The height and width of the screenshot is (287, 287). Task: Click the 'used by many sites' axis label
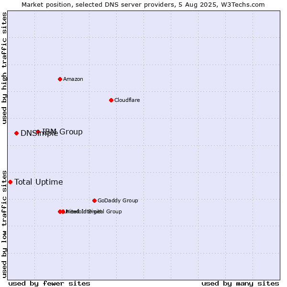[240, 284]
